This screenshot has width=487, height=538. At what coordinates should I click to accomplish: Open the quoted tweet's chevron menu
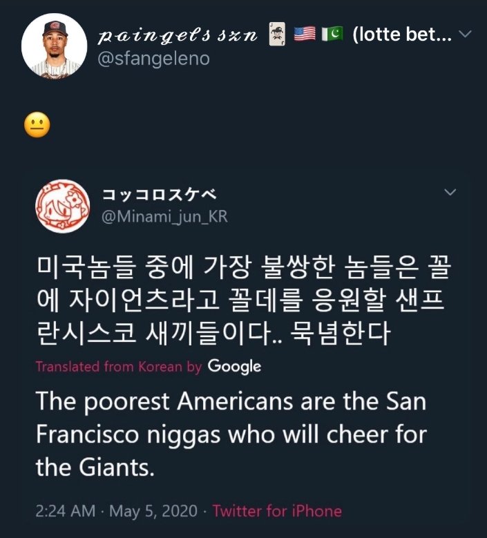pyautogui.click(x=450, y=193)
